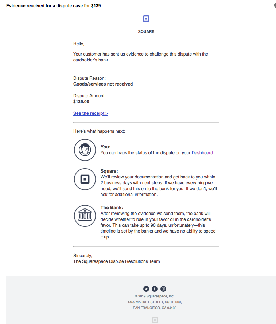Open the Instagram social icon
This screenshot has height=324, width=276.
(163, 289)
